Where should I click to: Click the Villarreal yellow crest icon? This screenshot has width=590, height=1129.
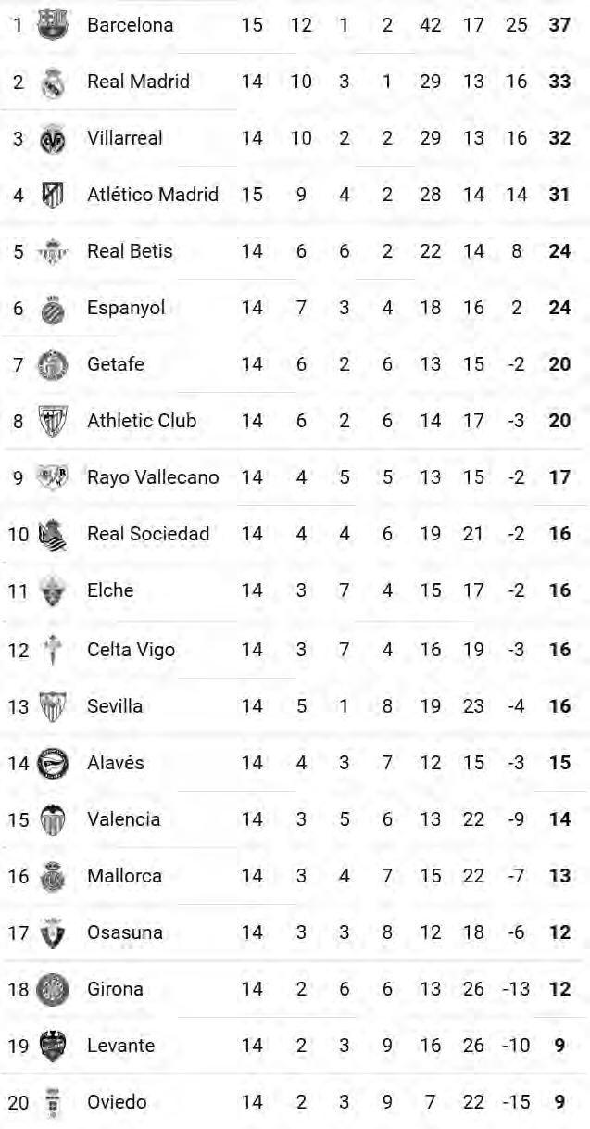(x=52, y=139)
